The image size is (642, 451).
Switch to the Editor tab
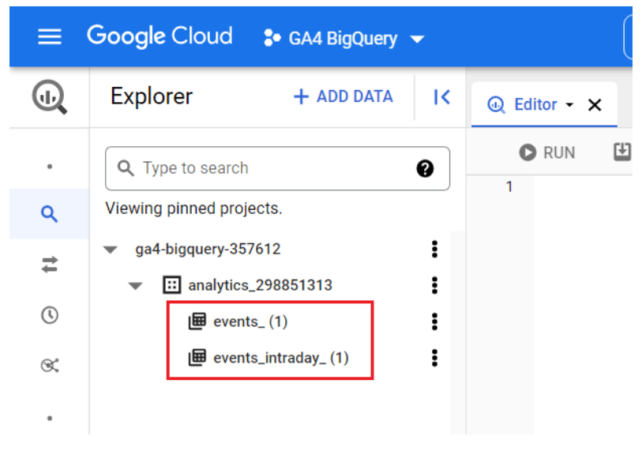(x=535, y=104)
